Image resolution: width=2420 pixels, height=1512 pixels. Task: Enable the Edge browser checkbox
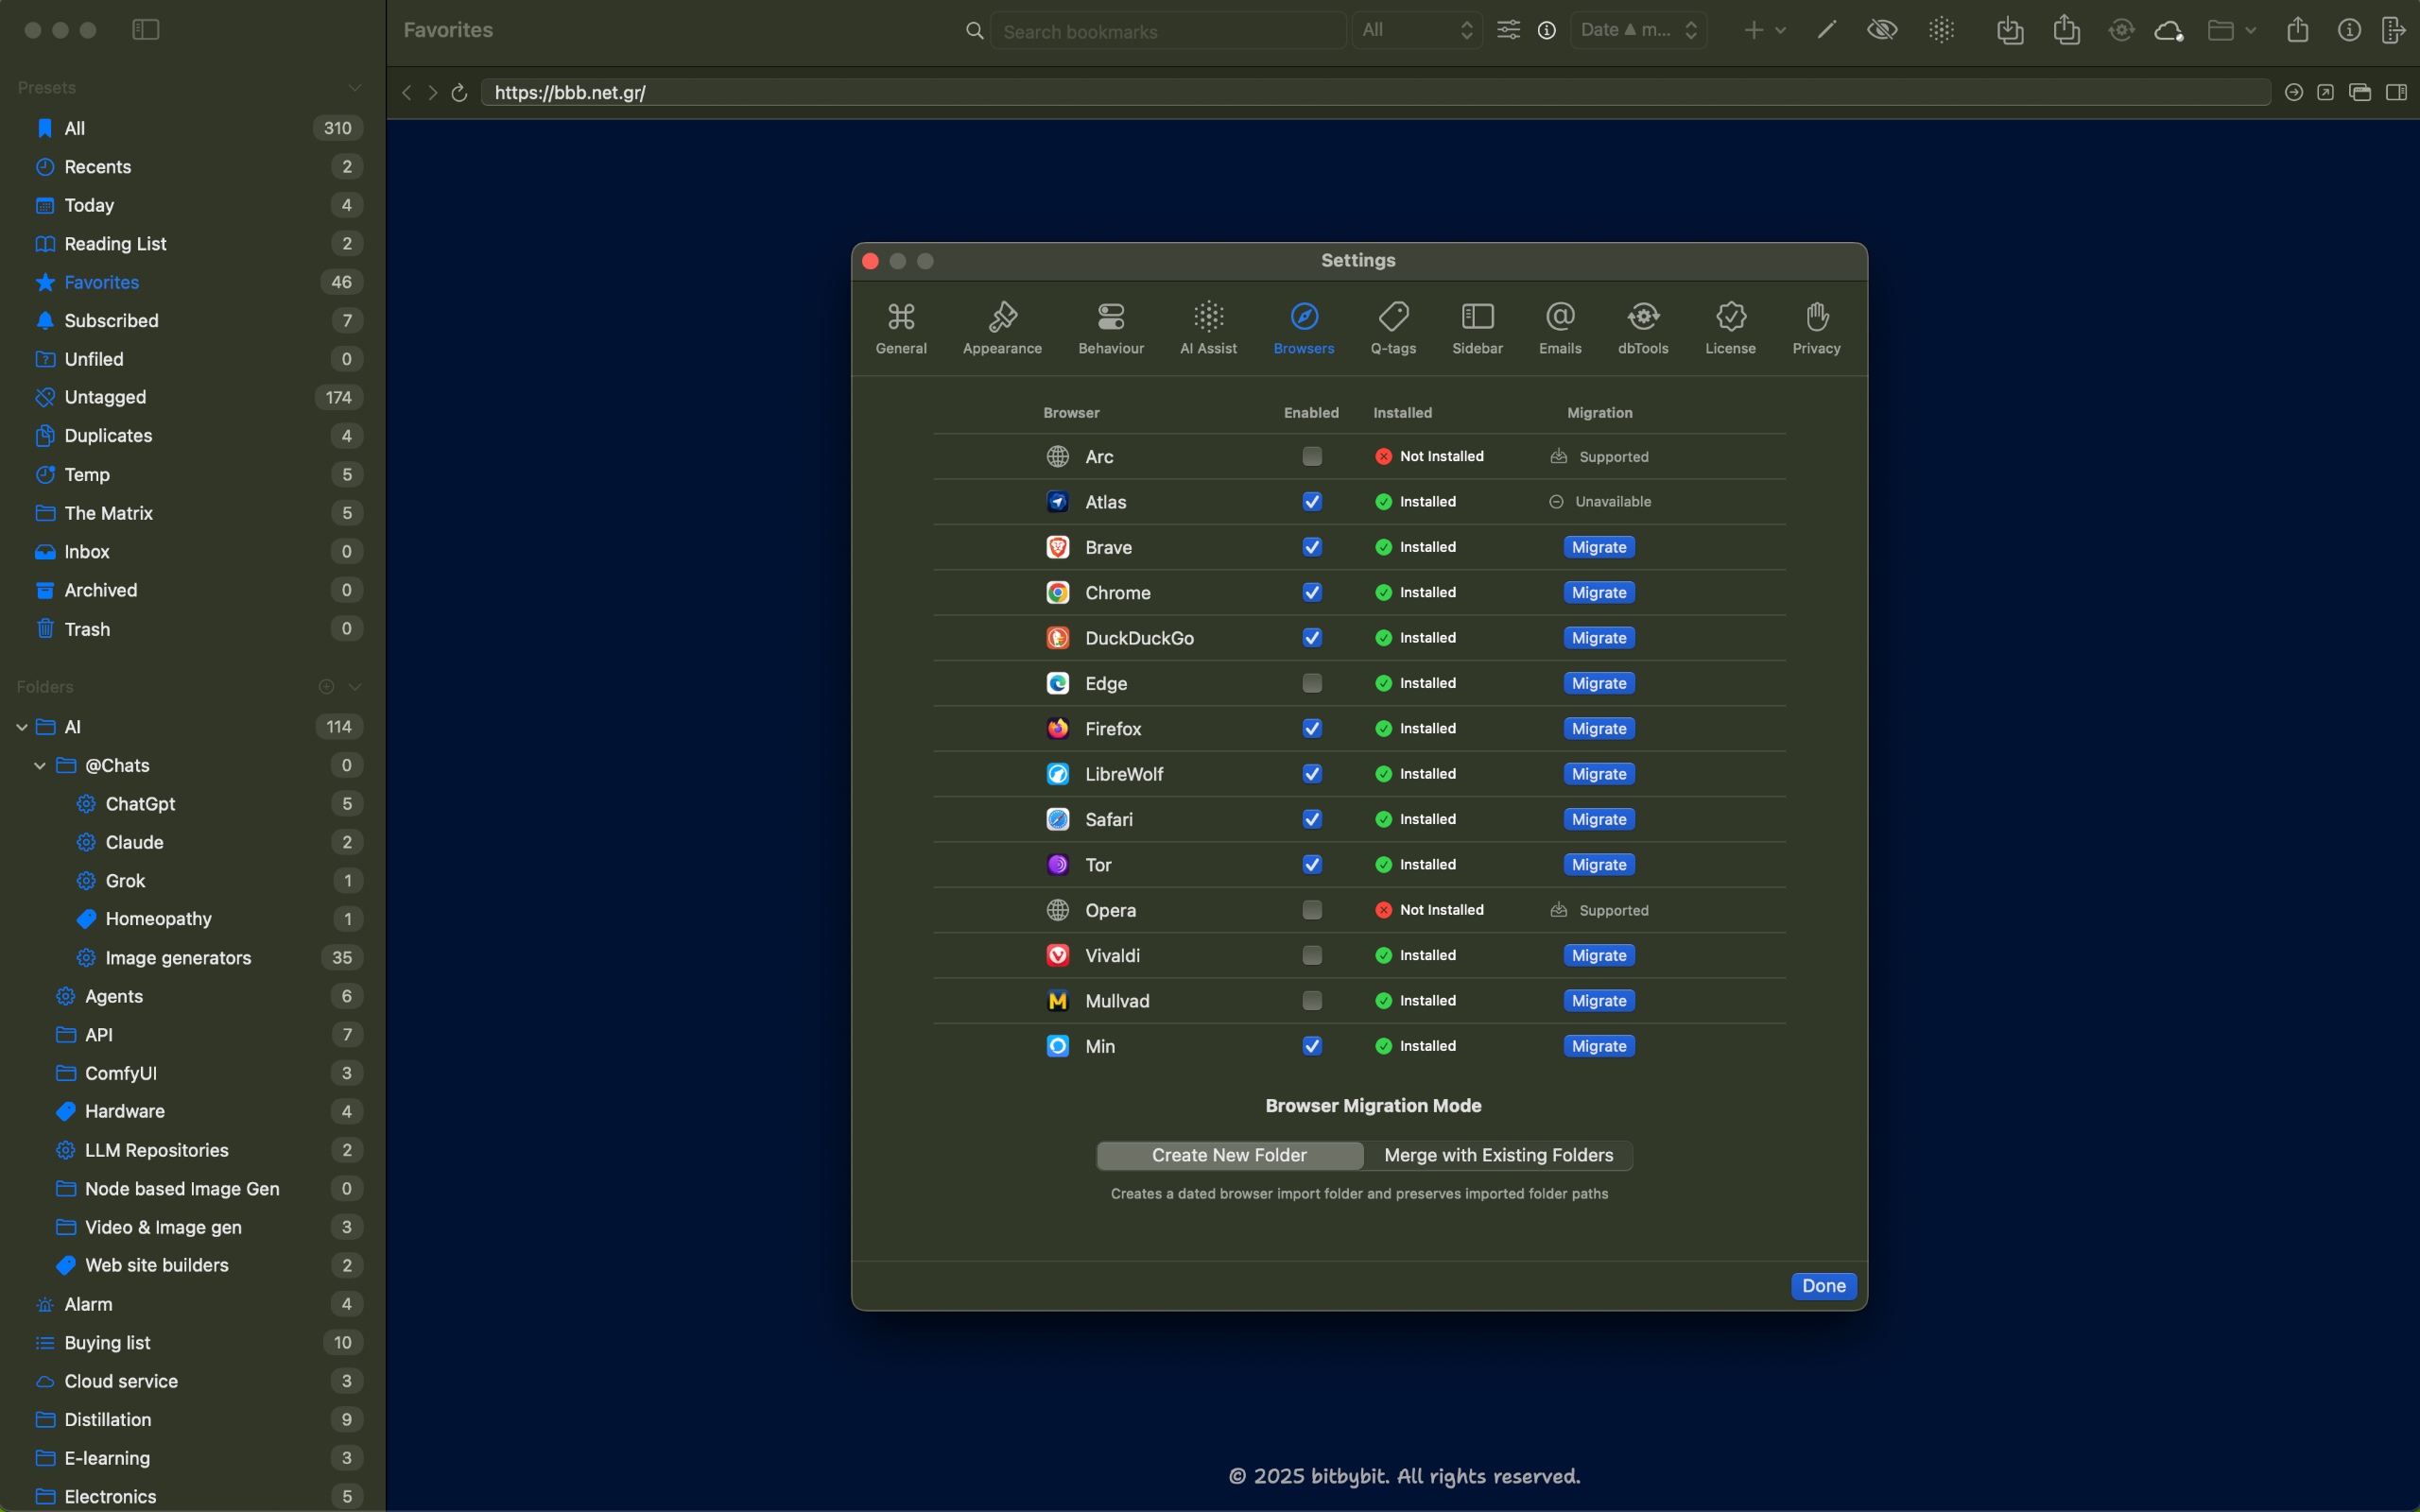click(x=1312, y=683)
